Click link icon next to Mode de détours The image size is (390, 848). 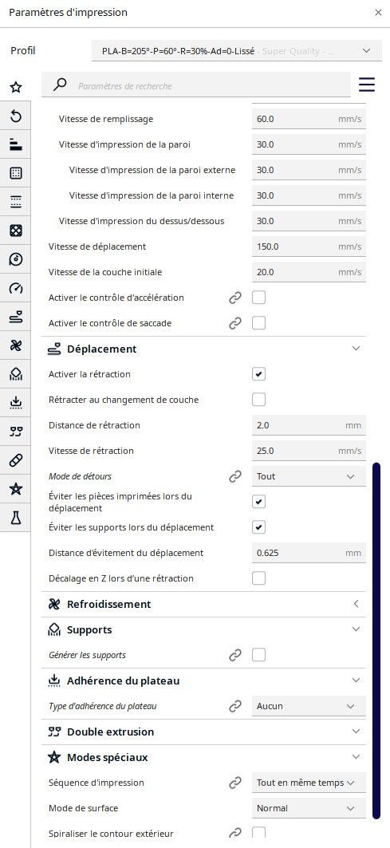click(234, 476)
